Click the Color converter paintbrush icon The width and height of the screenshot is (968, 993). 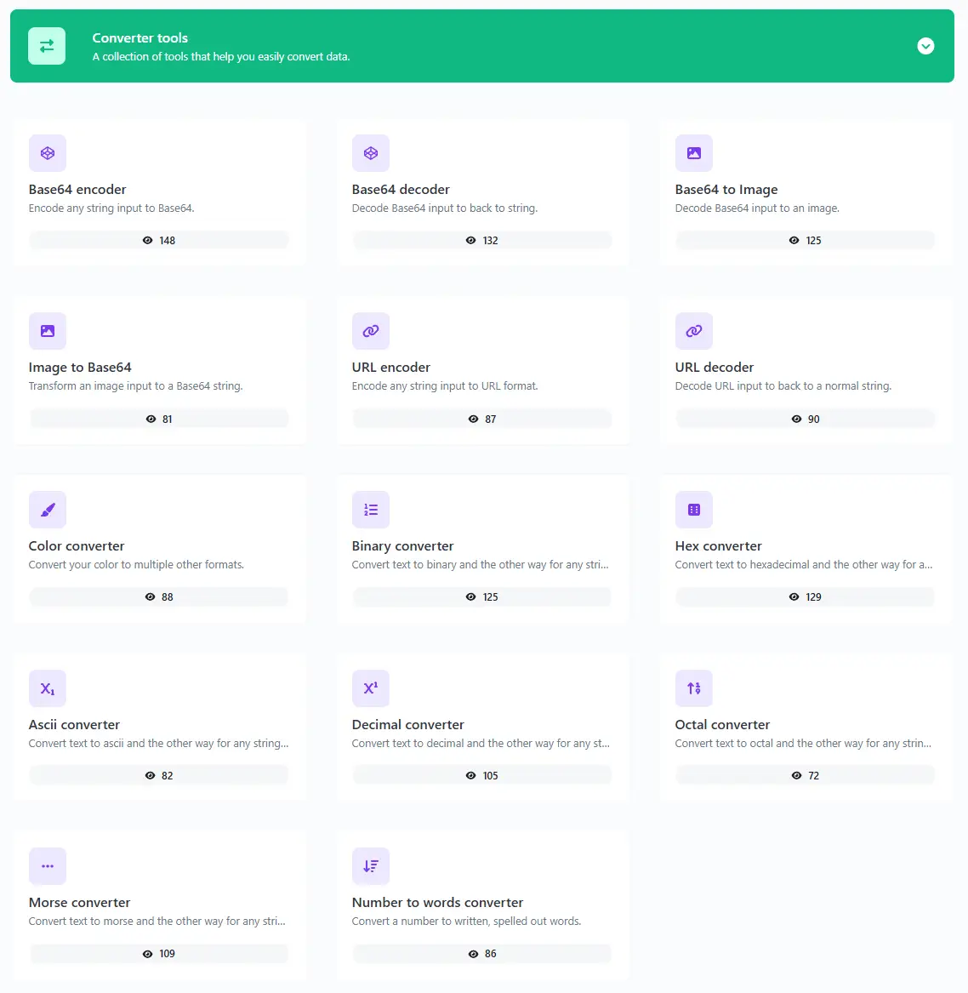point(48,510)
